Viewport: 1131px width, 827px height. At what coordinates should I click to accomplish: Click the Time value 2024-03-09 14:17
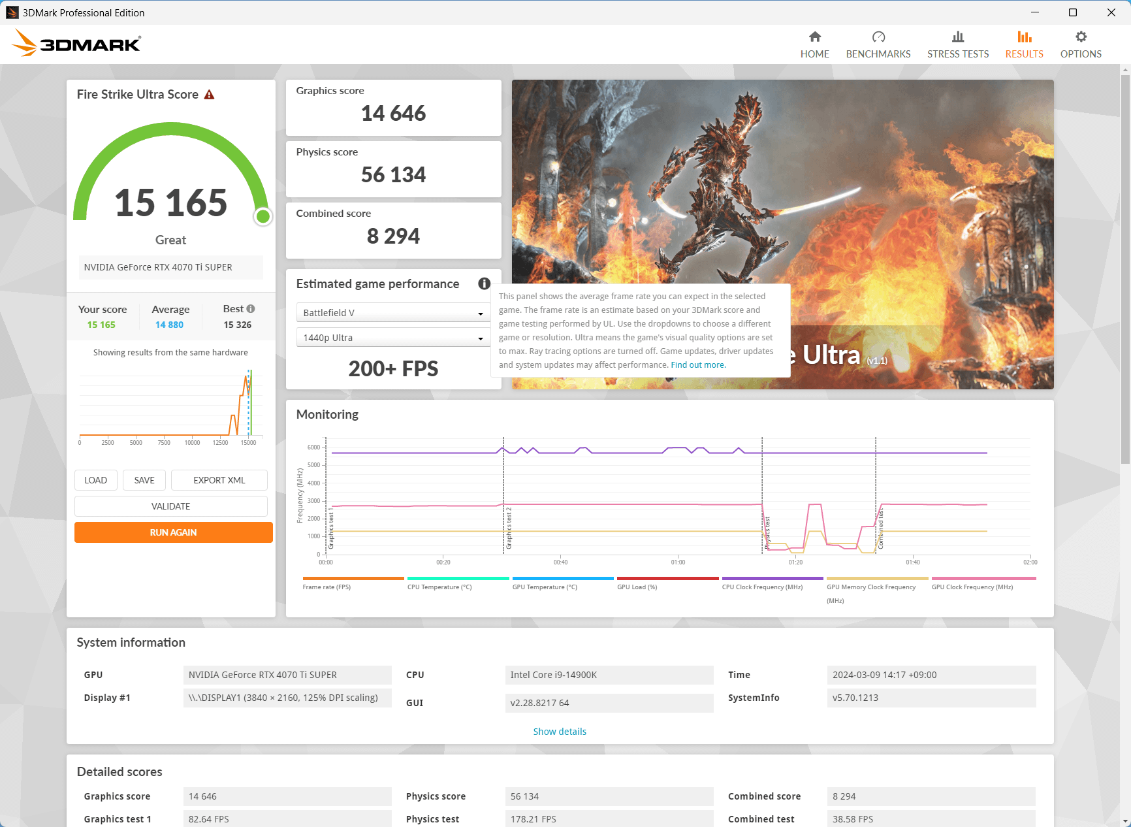point(931,675)
